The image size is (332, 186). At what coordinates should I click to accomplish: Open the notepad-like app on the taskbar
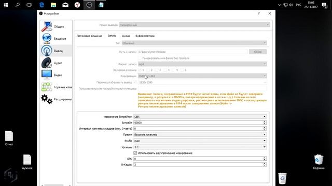(101, 5)
